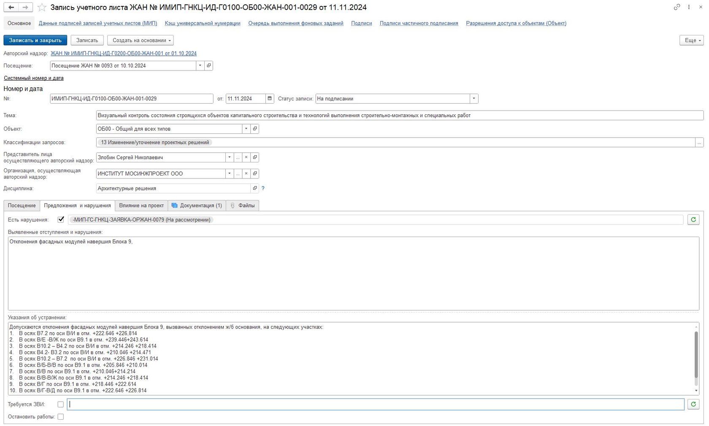
Task: Click the help question mark beside Дисциплина
Action: tap(263, 189)
